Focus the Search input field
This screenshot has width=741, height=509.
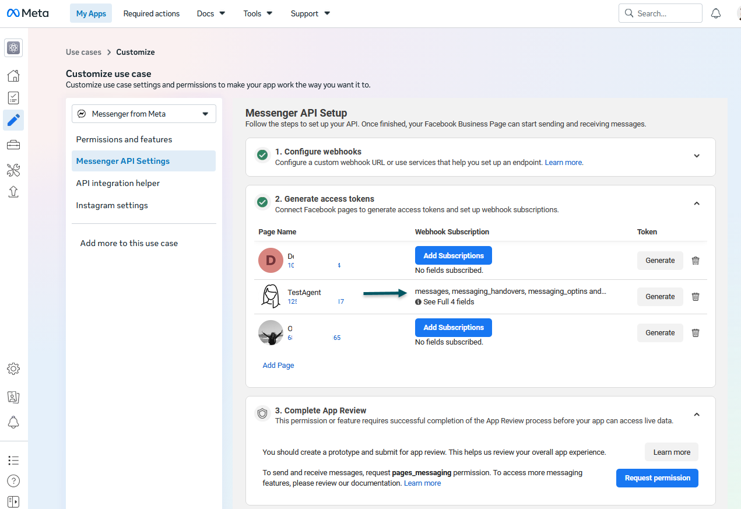pos(661,13)
